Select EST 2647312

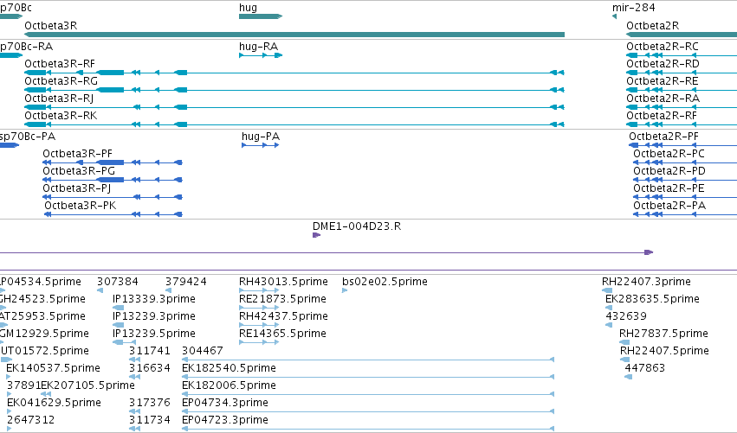point(30,421)
